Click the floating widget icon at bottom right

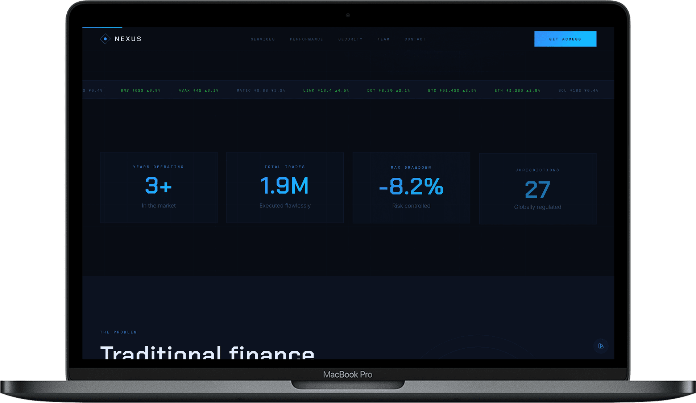(601, 346)
